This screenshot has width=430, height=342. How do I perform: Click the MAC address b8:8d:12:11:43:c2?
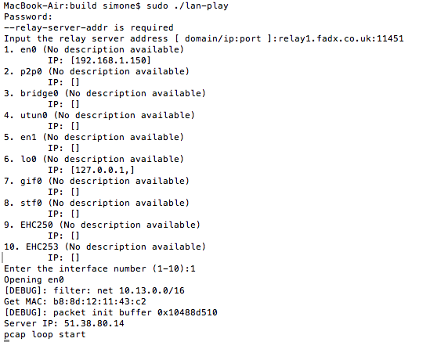pyautogui.click(x=99, y=302)
